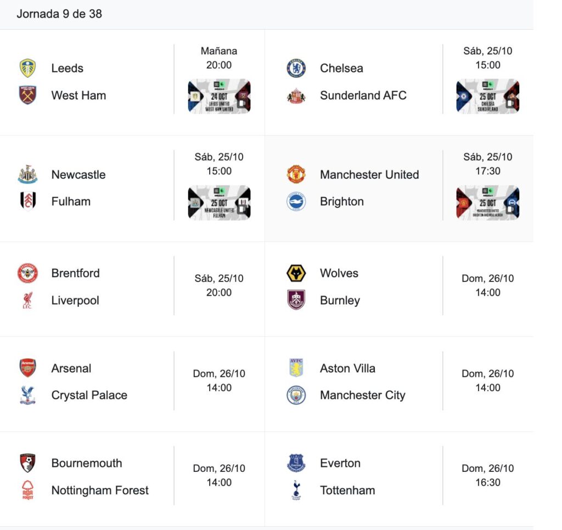The image size is (562, 530).
Task: Click the Arsenal club crest
Action: (27, 368)
